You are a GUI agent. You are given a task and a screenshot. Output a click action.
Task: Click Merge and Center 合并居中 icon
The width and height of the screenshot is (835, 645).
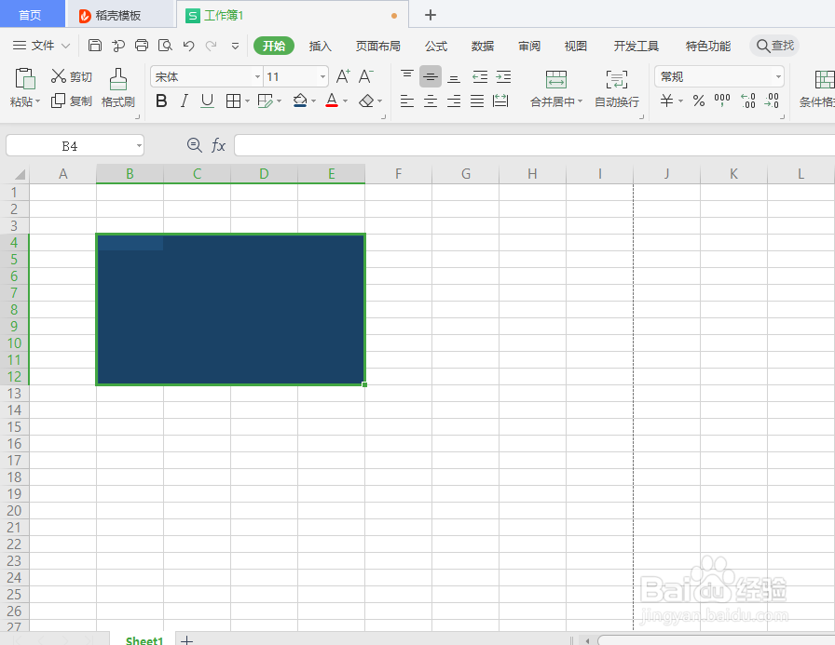click(x=556, y=79)
